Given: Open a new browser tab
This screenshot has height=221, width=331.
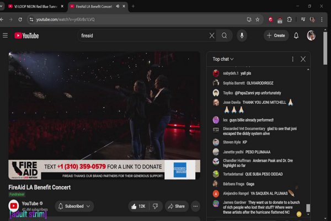Looking at the screenshot, I should [x=133, y=6].
